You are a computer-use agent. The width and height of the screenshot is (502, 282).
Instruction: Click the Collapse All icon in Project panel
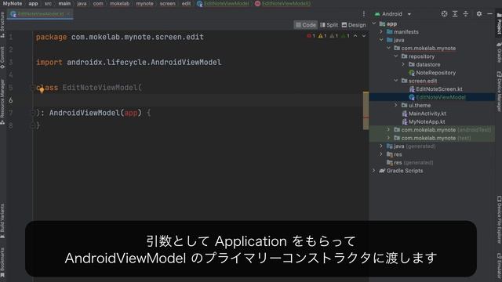pos(466,14)
